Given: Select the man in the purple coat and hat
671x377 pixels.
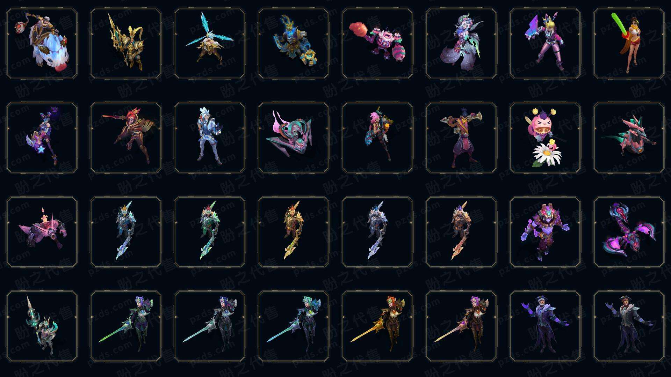Looking at the screenshot, I should click(x=545, y=326).
